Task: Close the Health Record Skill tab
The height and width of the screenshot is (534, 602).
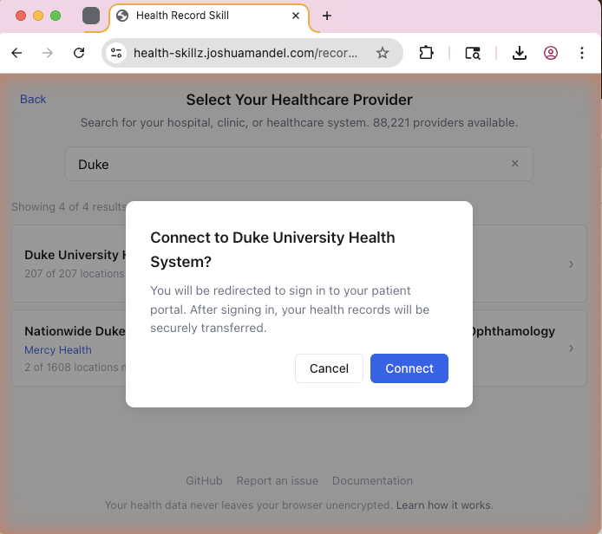Action: point(296,16)
